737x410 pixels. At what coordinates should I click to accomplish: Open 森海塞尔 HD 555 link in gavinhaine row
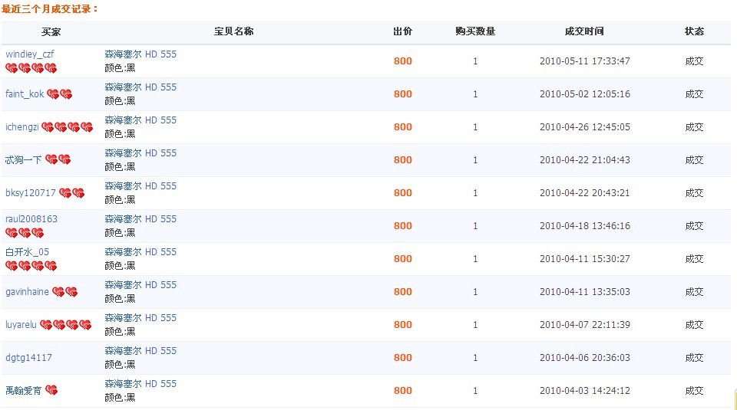tap(140, 285)
